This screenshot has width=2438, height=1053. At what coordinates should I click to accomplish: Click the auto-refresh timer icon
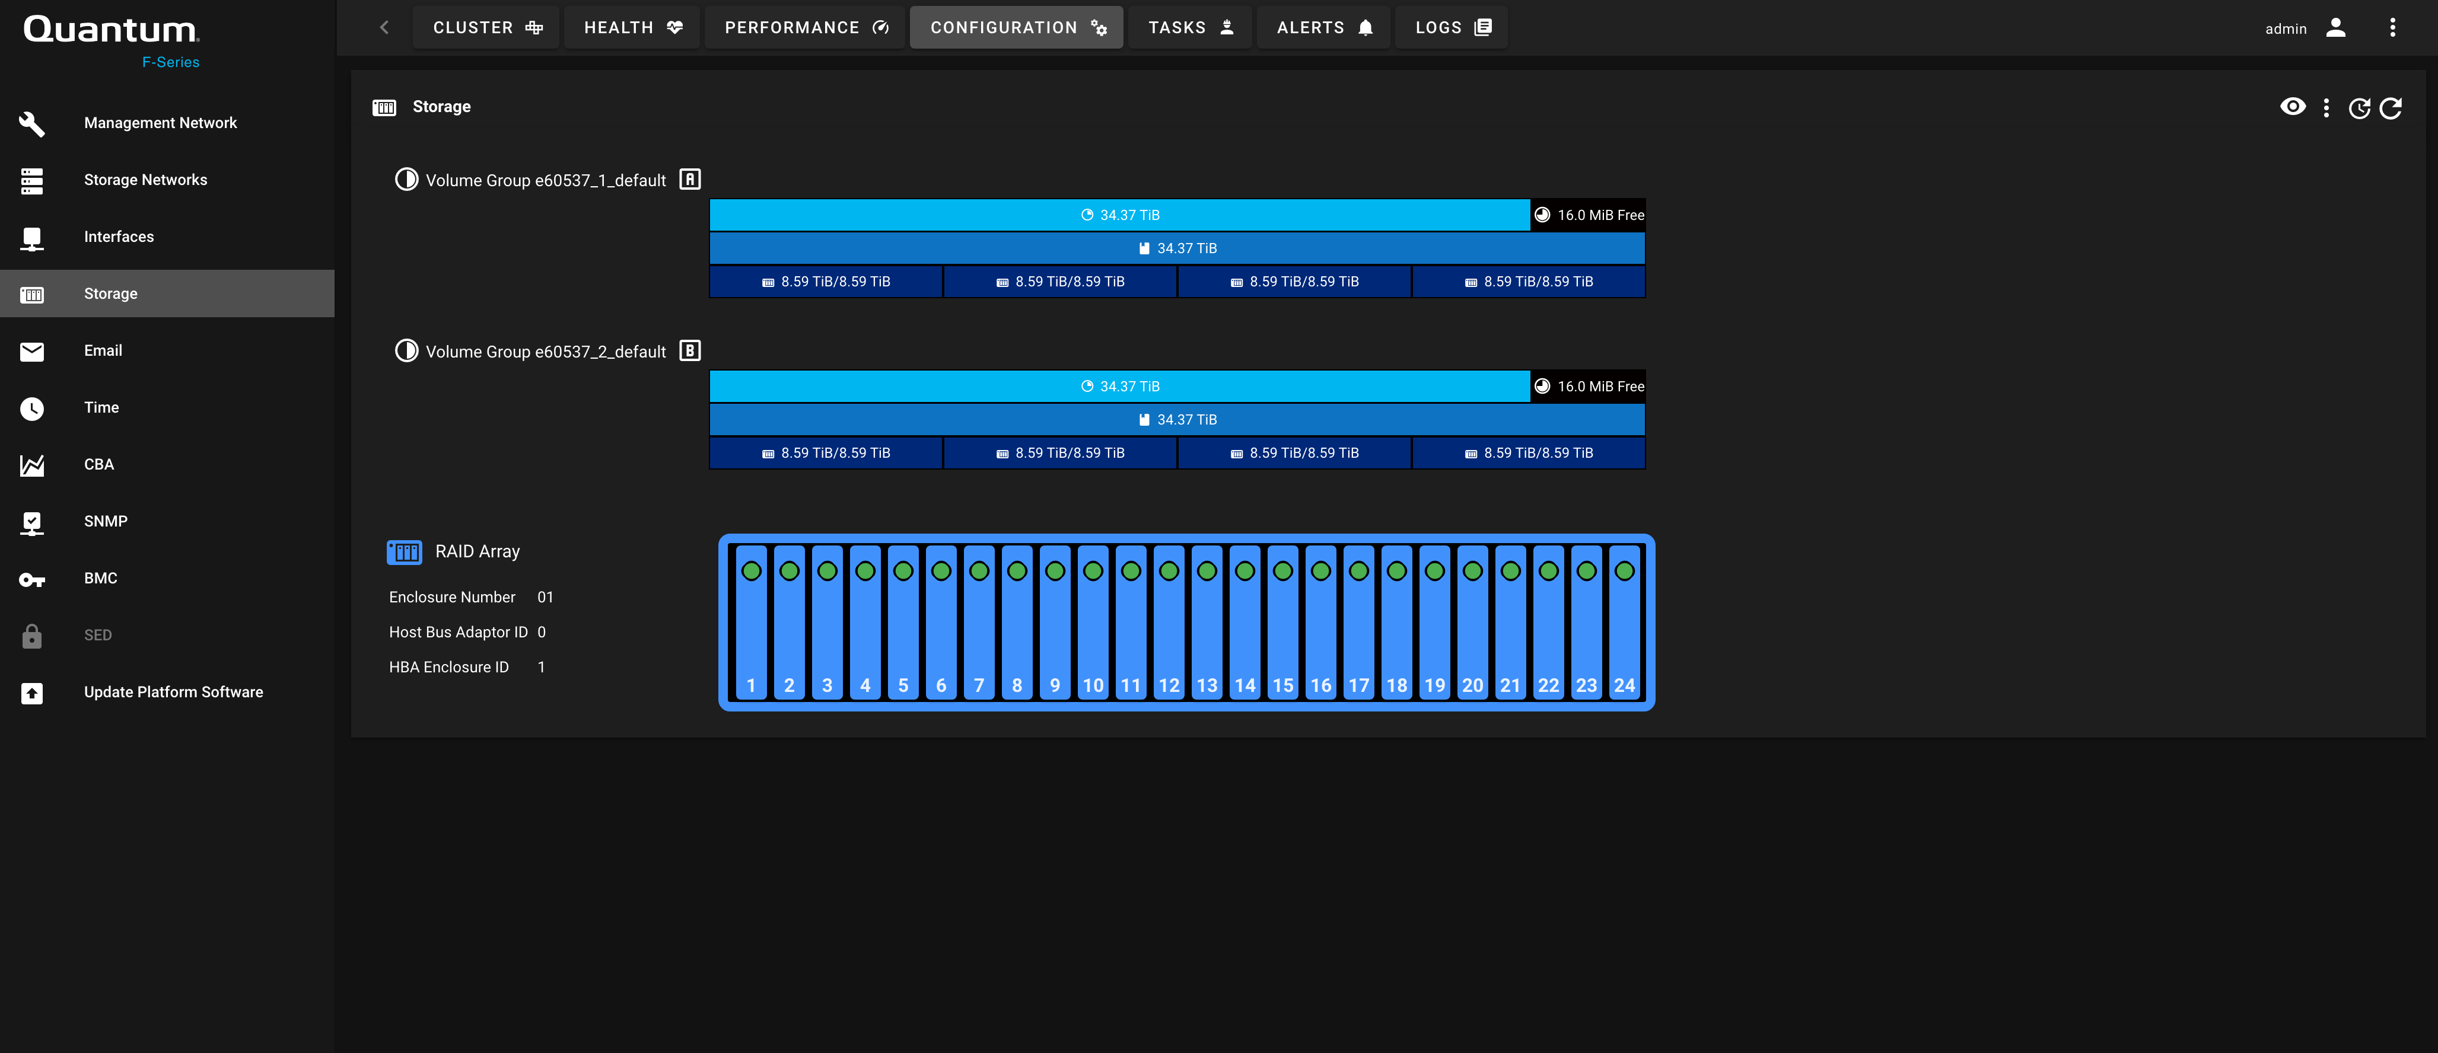pyautogui.click(x=2359, y=108)
